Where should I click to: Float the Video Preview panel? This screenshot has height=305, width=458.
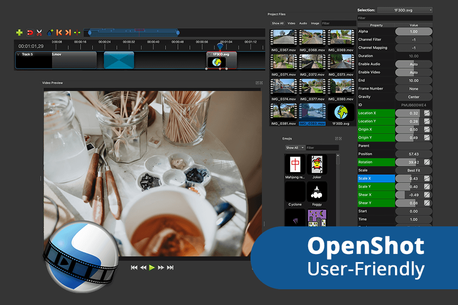[257, 83]
